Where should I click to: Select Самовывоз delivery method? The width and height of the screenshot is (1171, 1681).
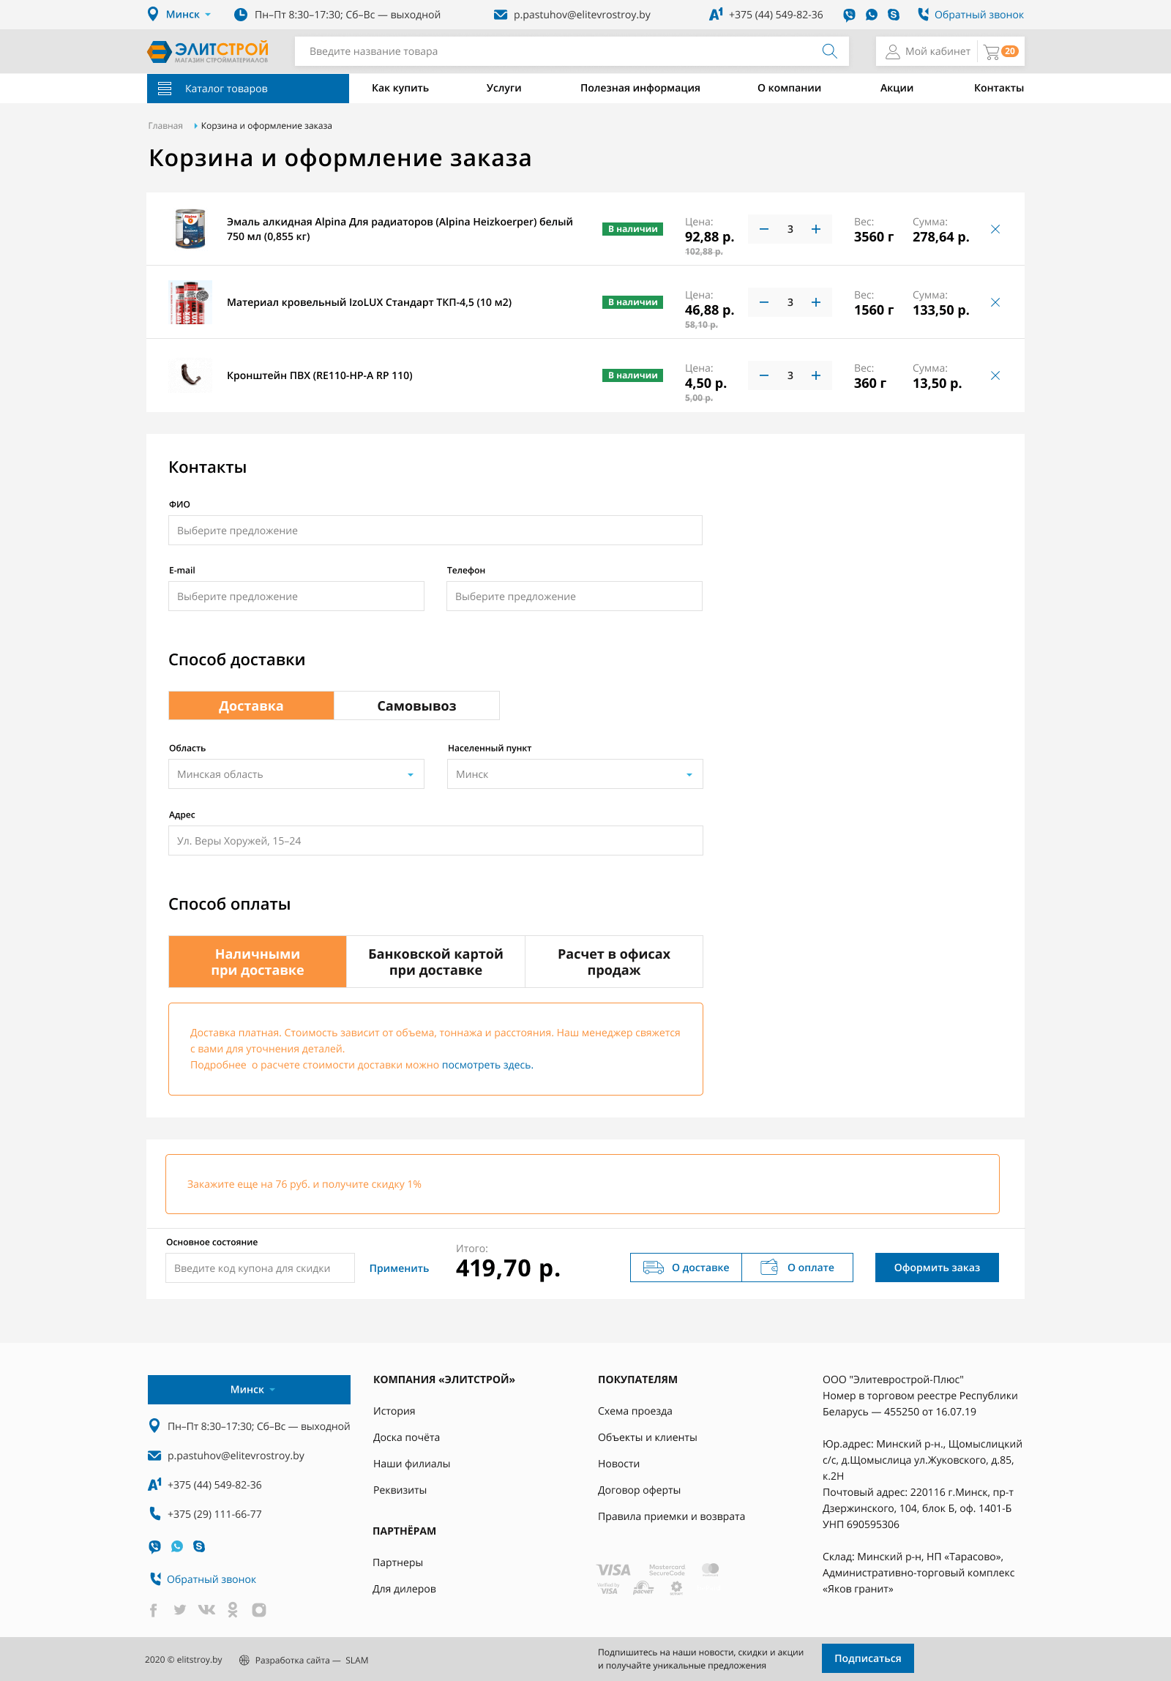click(x=416, y=705)
